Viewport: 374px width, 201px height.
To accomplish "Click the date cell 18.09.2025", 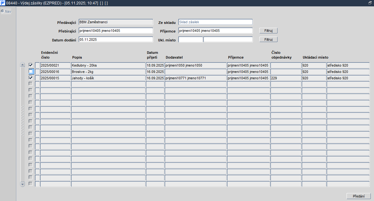I will pyautogui.click(x=155, y=65).
